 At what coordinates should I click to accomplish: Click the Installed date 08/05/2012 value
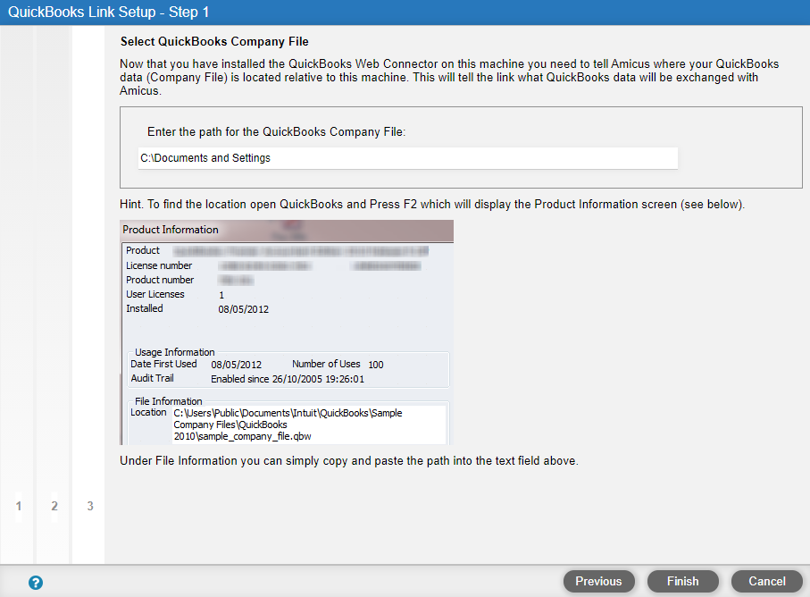click(243, 309)
